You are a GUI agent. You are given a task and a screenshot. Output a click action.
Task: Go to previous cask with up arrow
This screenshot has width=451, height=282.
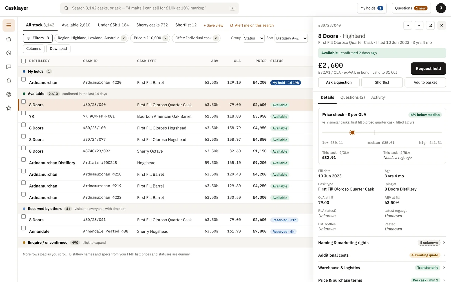pyautogui.click(x=408, y=25)
